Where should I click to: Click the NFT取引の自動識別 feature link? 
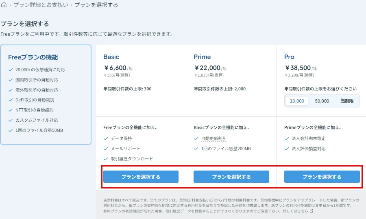(x=34, y=110)
